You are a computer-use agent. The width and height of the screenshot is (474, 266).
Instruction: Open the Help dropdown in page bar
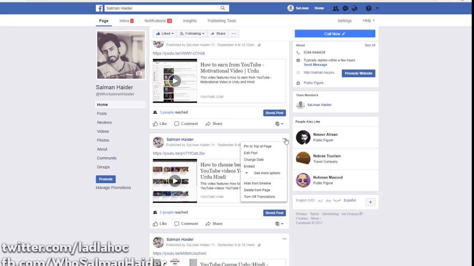pyautogui.click(x=368, y=21)
